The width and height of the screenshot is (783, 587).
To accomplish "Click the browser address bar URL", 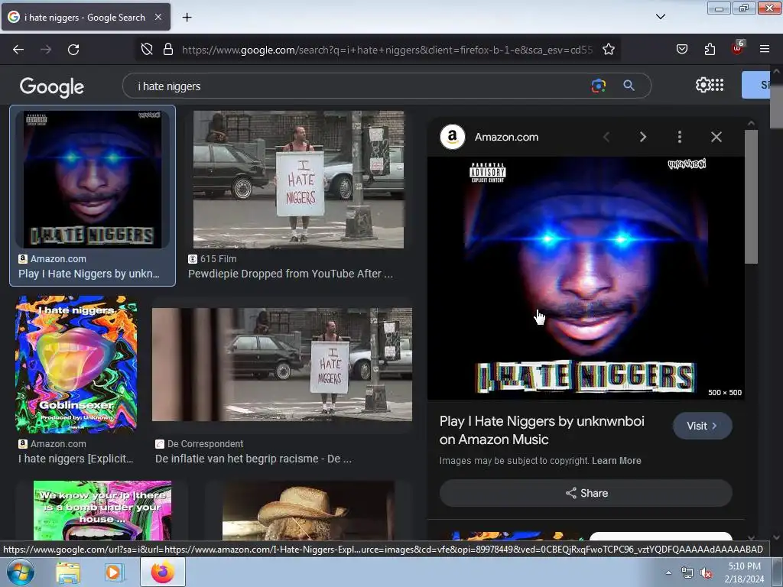I will [387, 50].
